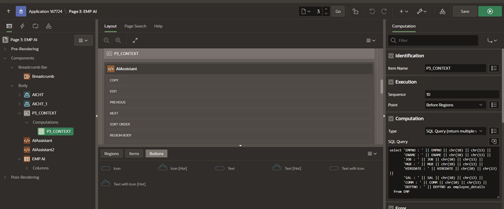Run the page with the green play button
This screenshot has height=209, width=504.
490,11
